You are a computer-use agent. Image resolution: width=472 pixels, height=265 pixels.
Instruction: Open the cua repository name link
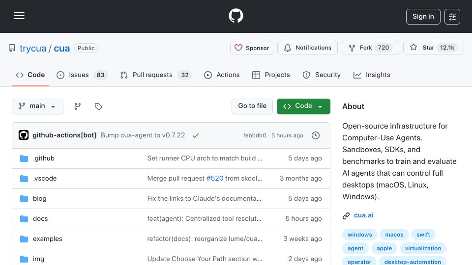pos(62,48)
